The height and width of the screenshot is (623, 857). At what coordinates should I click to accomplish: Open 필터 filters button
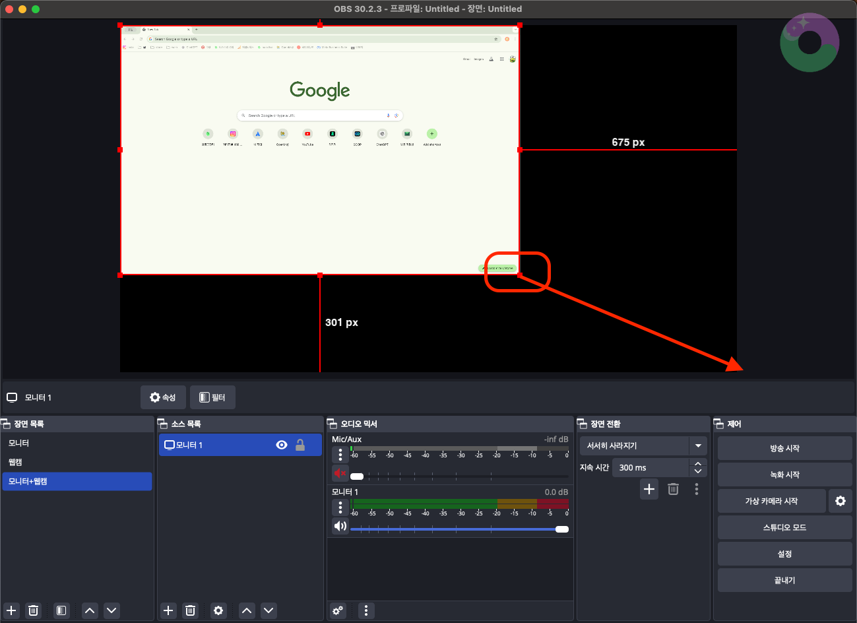(212, 397)
